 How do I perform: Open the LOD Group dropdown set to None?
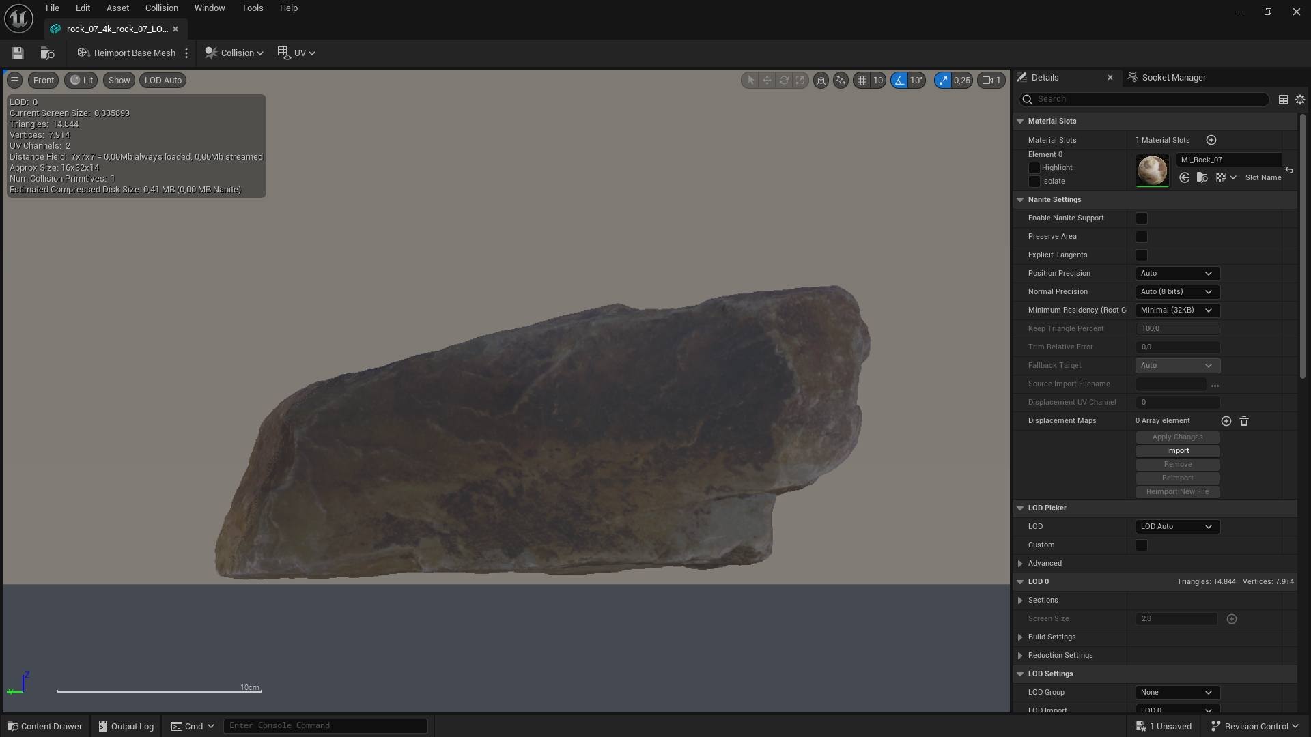1176,692
